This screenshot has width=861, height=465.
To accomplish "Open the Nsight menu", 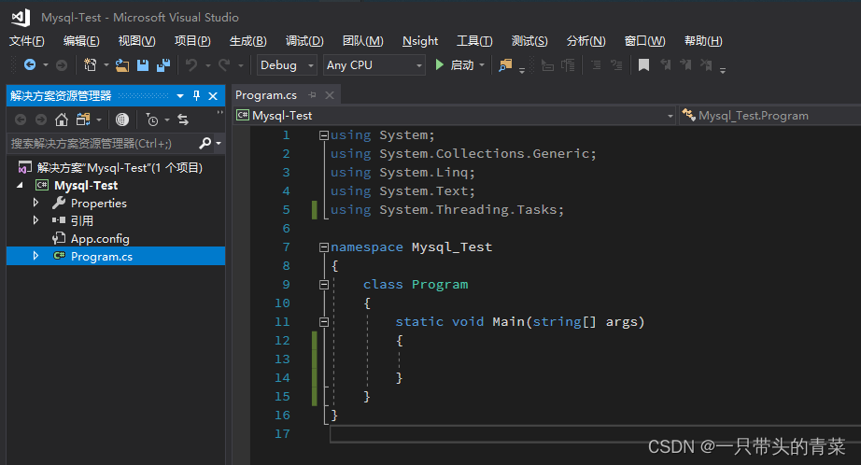I will click(420, 41).
